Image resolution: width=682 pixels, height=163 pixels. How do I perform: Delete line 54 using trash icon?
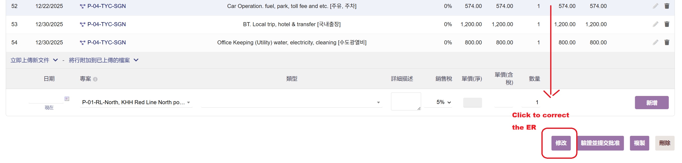(667, 42)
